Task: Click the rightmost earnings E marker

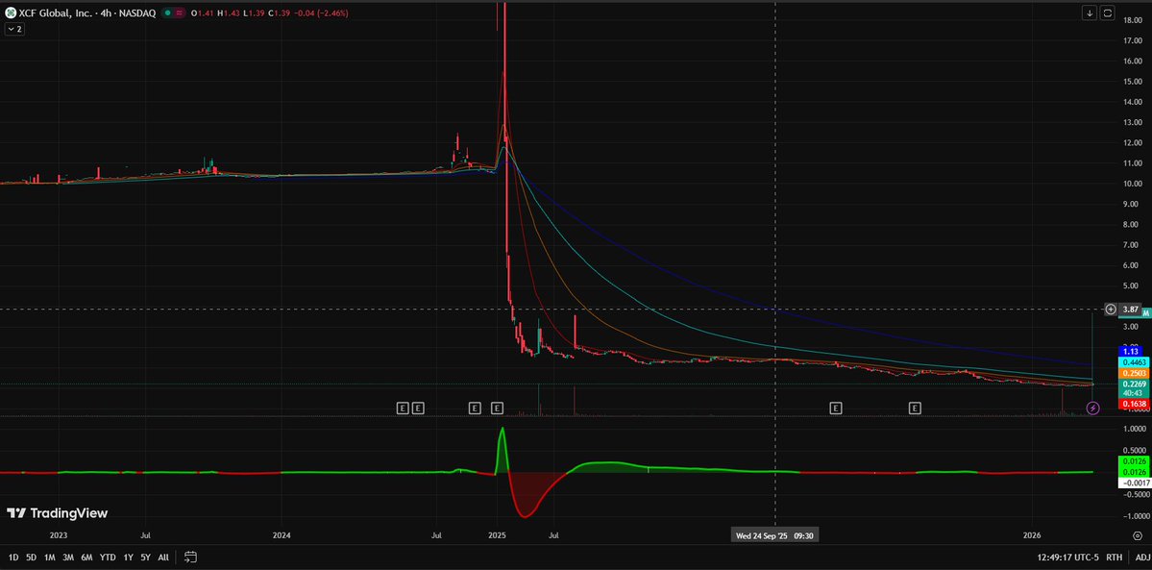Action: [x=915, y=408]
